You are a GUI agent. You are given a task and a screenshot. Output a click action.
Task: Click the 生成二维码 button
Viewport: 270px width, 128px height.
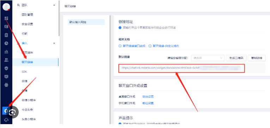coord(236,58)
